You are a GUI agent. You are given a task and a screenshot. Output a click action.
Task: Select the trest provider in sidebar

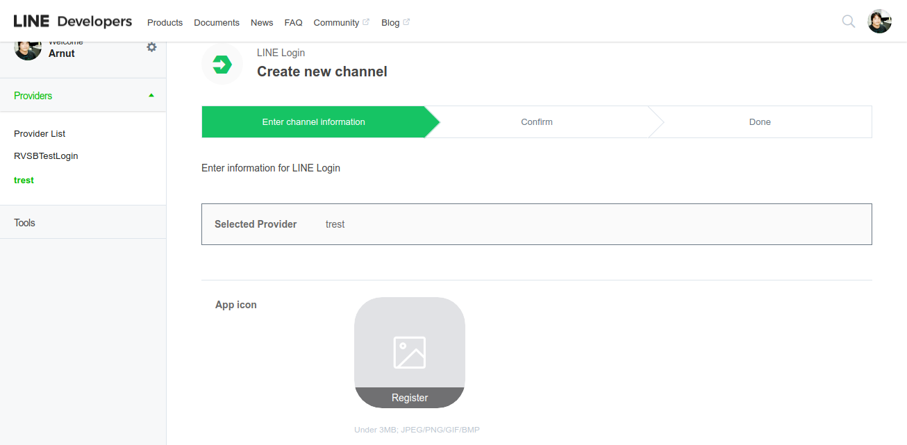[x=24, y=180]
